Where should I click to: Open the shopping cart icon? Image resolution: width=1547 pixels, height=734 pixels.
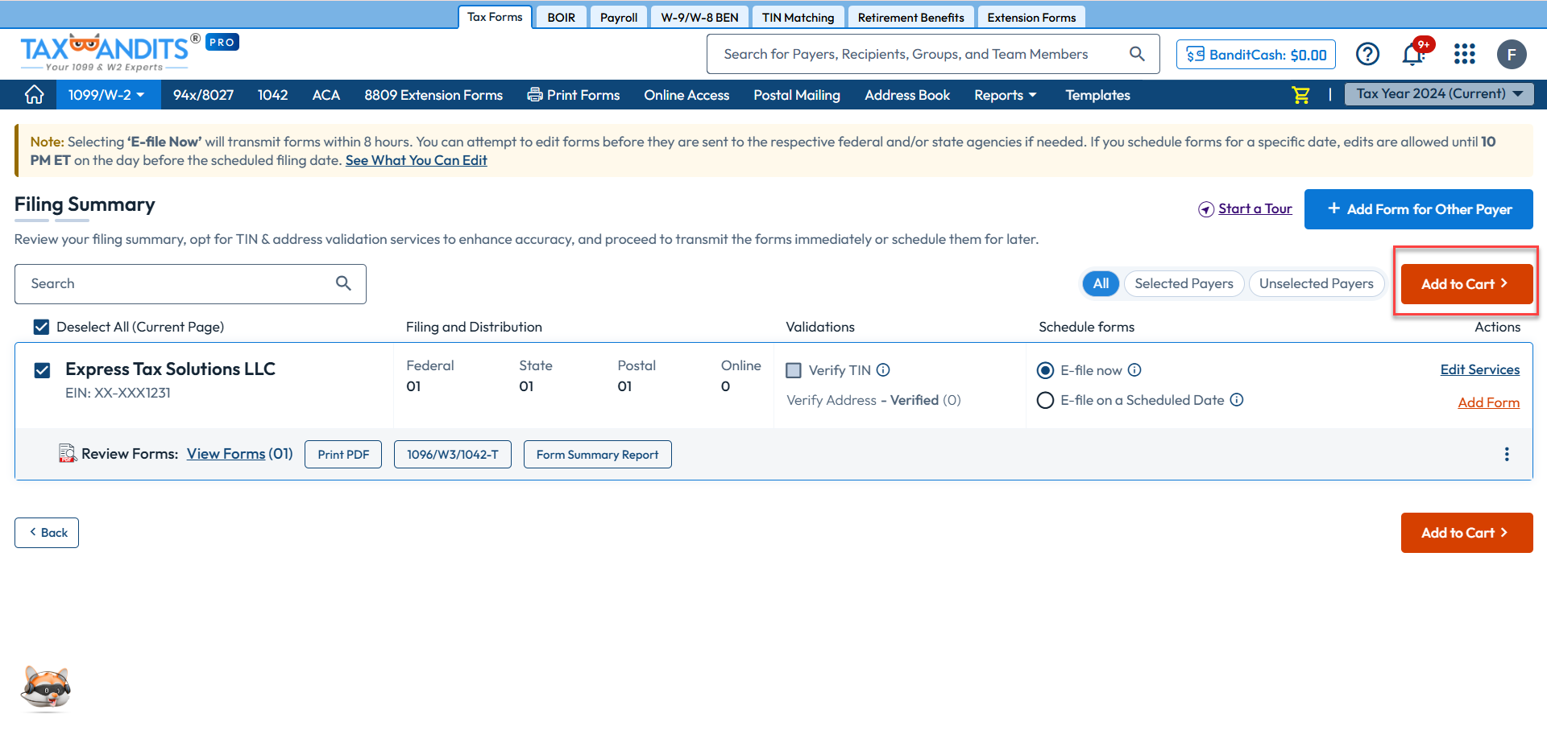[1300, 95]
